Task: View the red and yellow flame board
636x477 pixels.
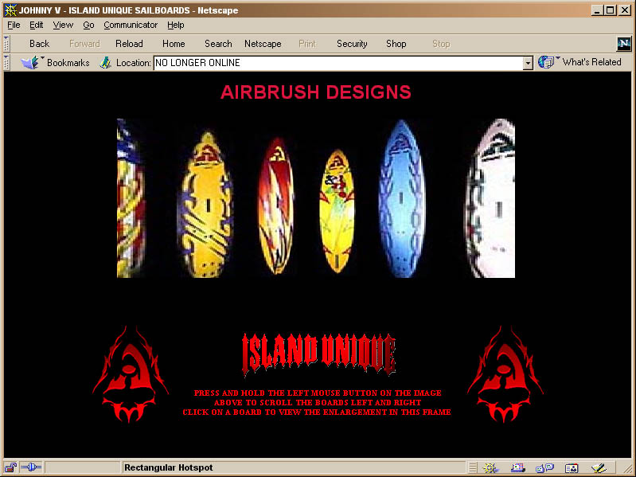Action: [x=276, y=205]
